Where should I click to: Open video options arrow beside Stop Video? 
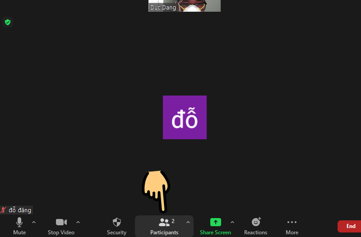coord(78,222)
